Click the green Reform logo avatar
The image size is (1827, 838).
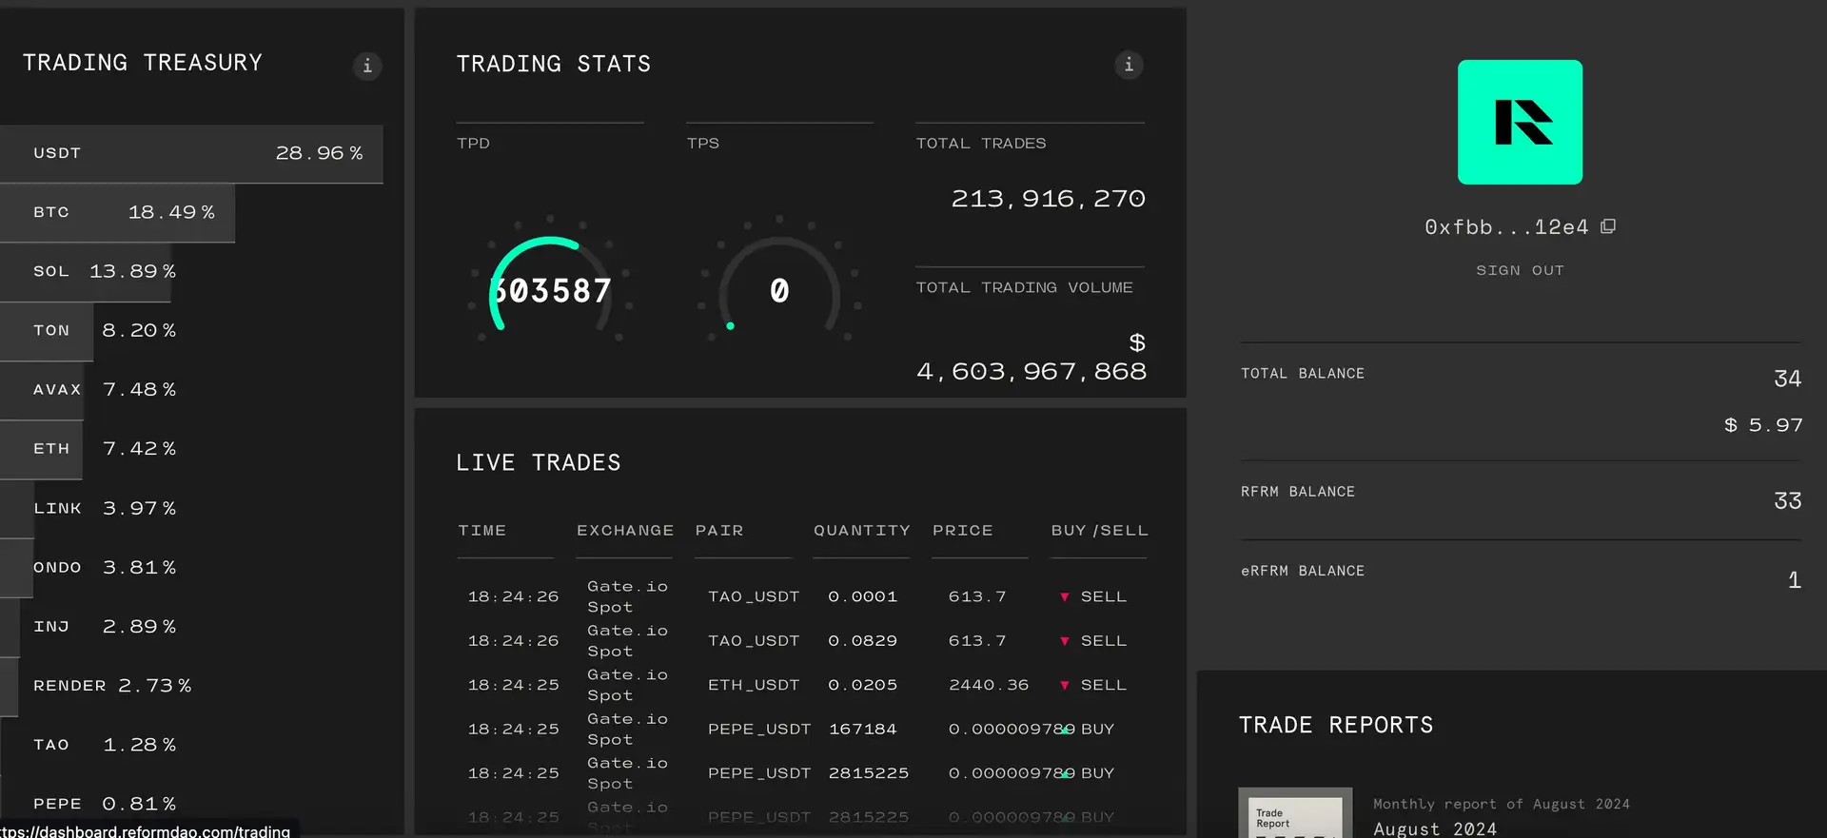tap(1520, 122)
